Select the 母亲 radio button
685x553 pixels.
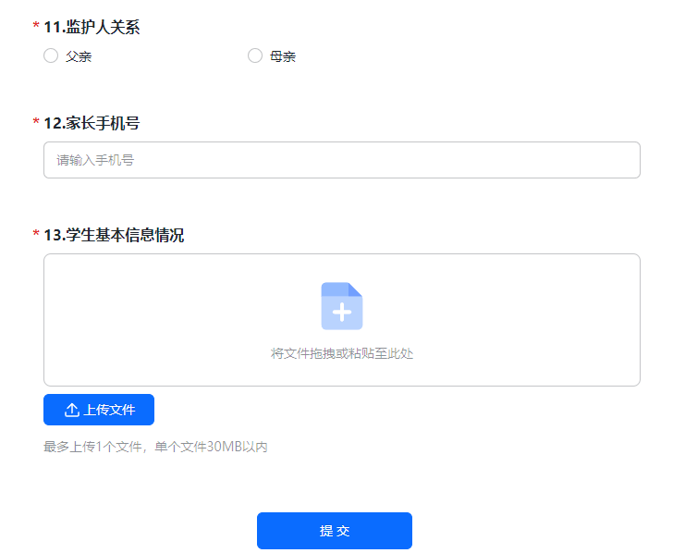pyautogui.click(x=255, y=56)
